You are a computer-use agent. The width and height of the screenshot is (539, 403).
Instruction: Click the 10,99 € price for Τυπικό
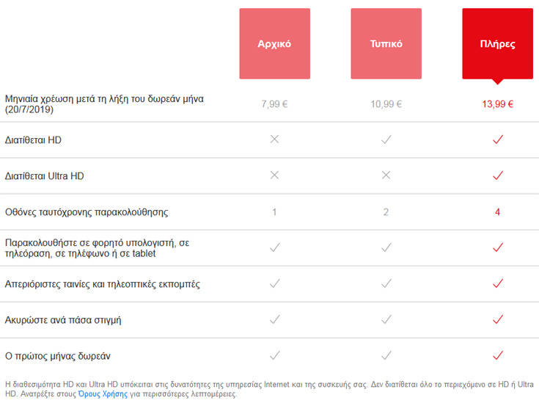386,104
